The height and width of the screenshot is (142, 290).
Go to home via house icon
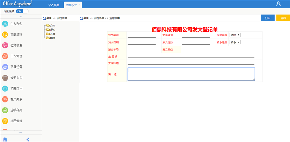[5, 139]
